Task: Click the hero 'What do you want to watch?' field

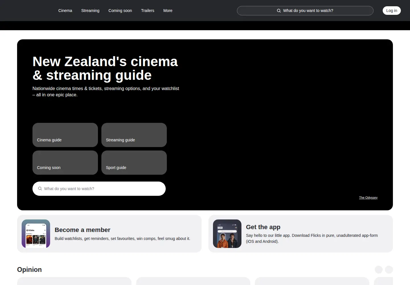Action: click(x=99, y=189)
